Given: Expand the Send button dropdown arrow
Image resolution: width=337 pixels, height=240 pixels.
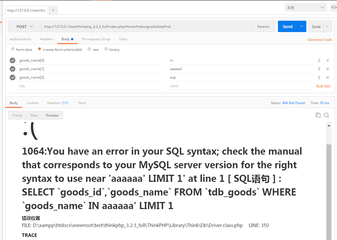Looking at the screenshot, I should [x=302, y=26].
